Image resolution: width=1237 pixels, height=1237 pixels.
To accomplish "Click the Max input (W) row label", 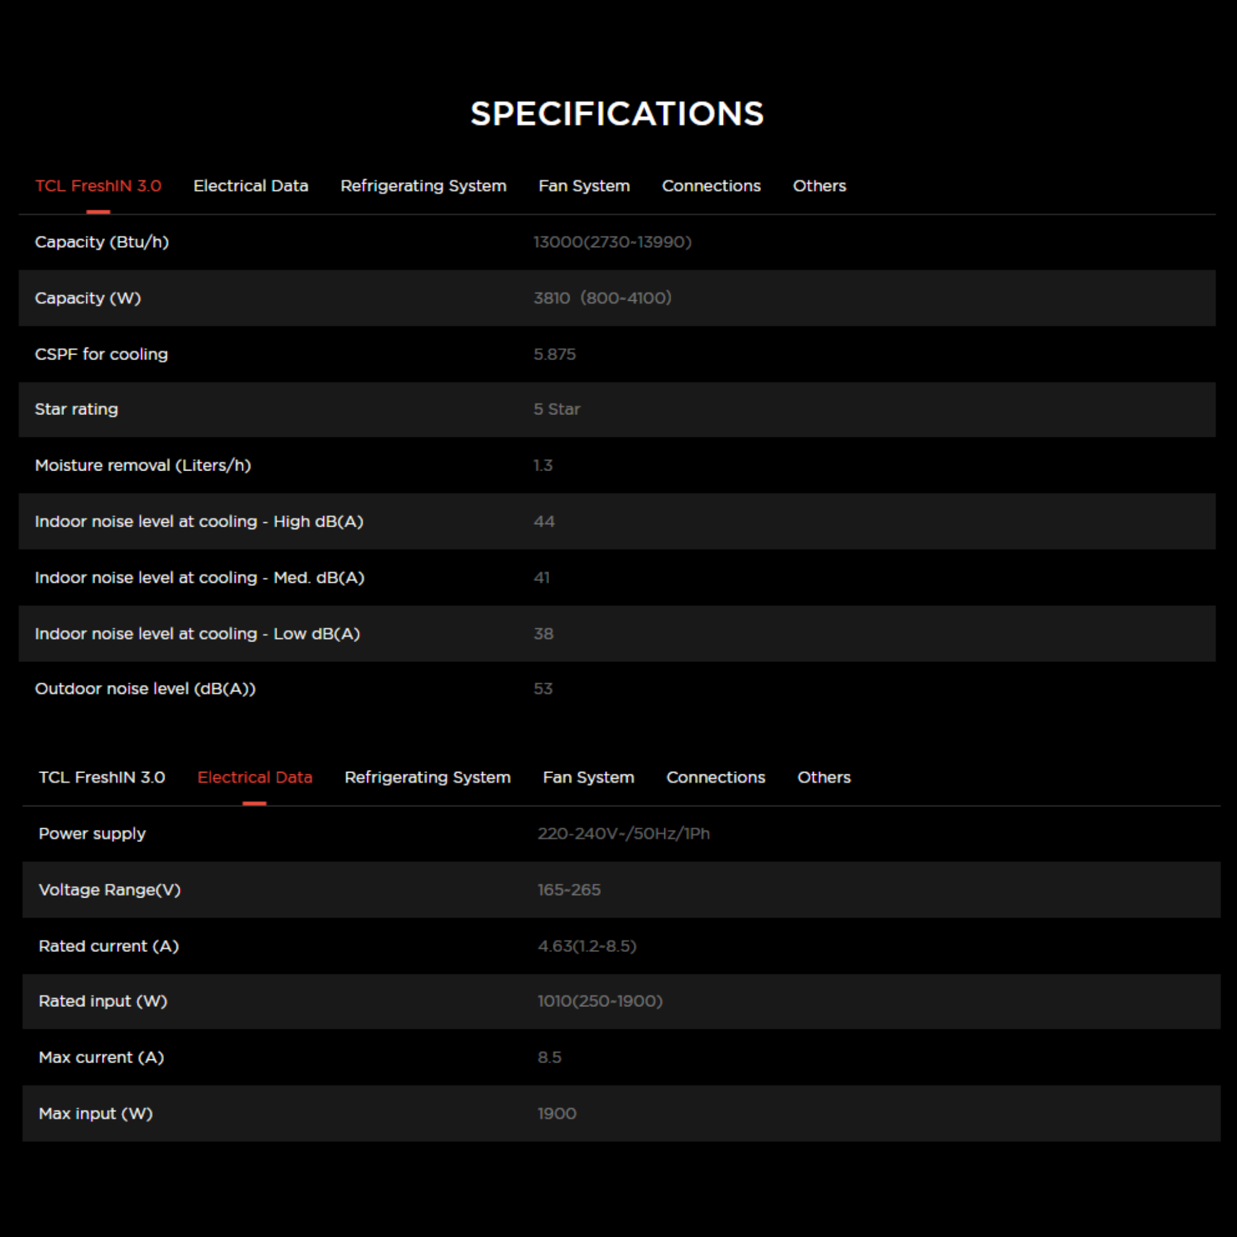I will coord(96,1113).
